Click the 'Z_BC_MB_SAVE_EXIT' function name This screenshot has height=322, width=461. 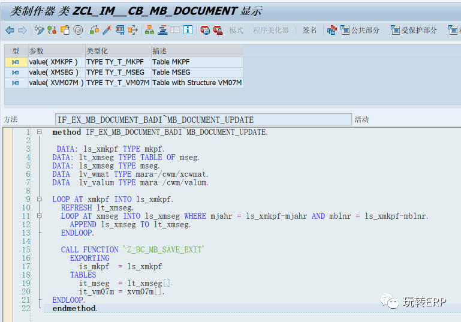164,249
